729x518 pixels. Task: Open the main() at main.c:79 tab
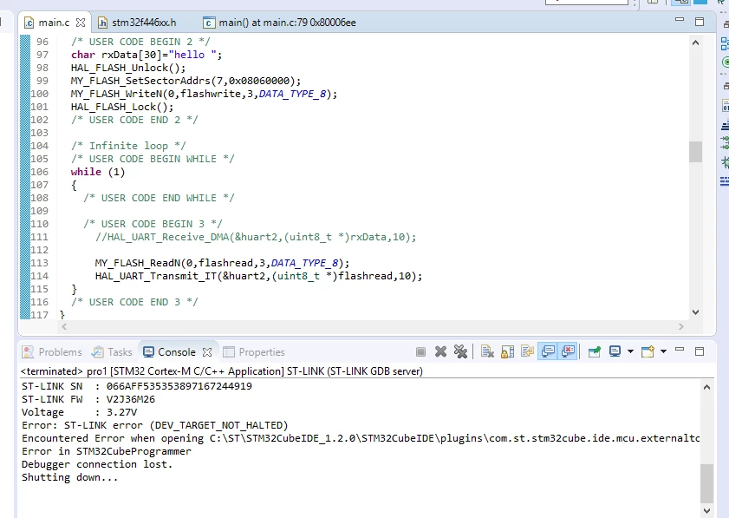click(280, 23)
